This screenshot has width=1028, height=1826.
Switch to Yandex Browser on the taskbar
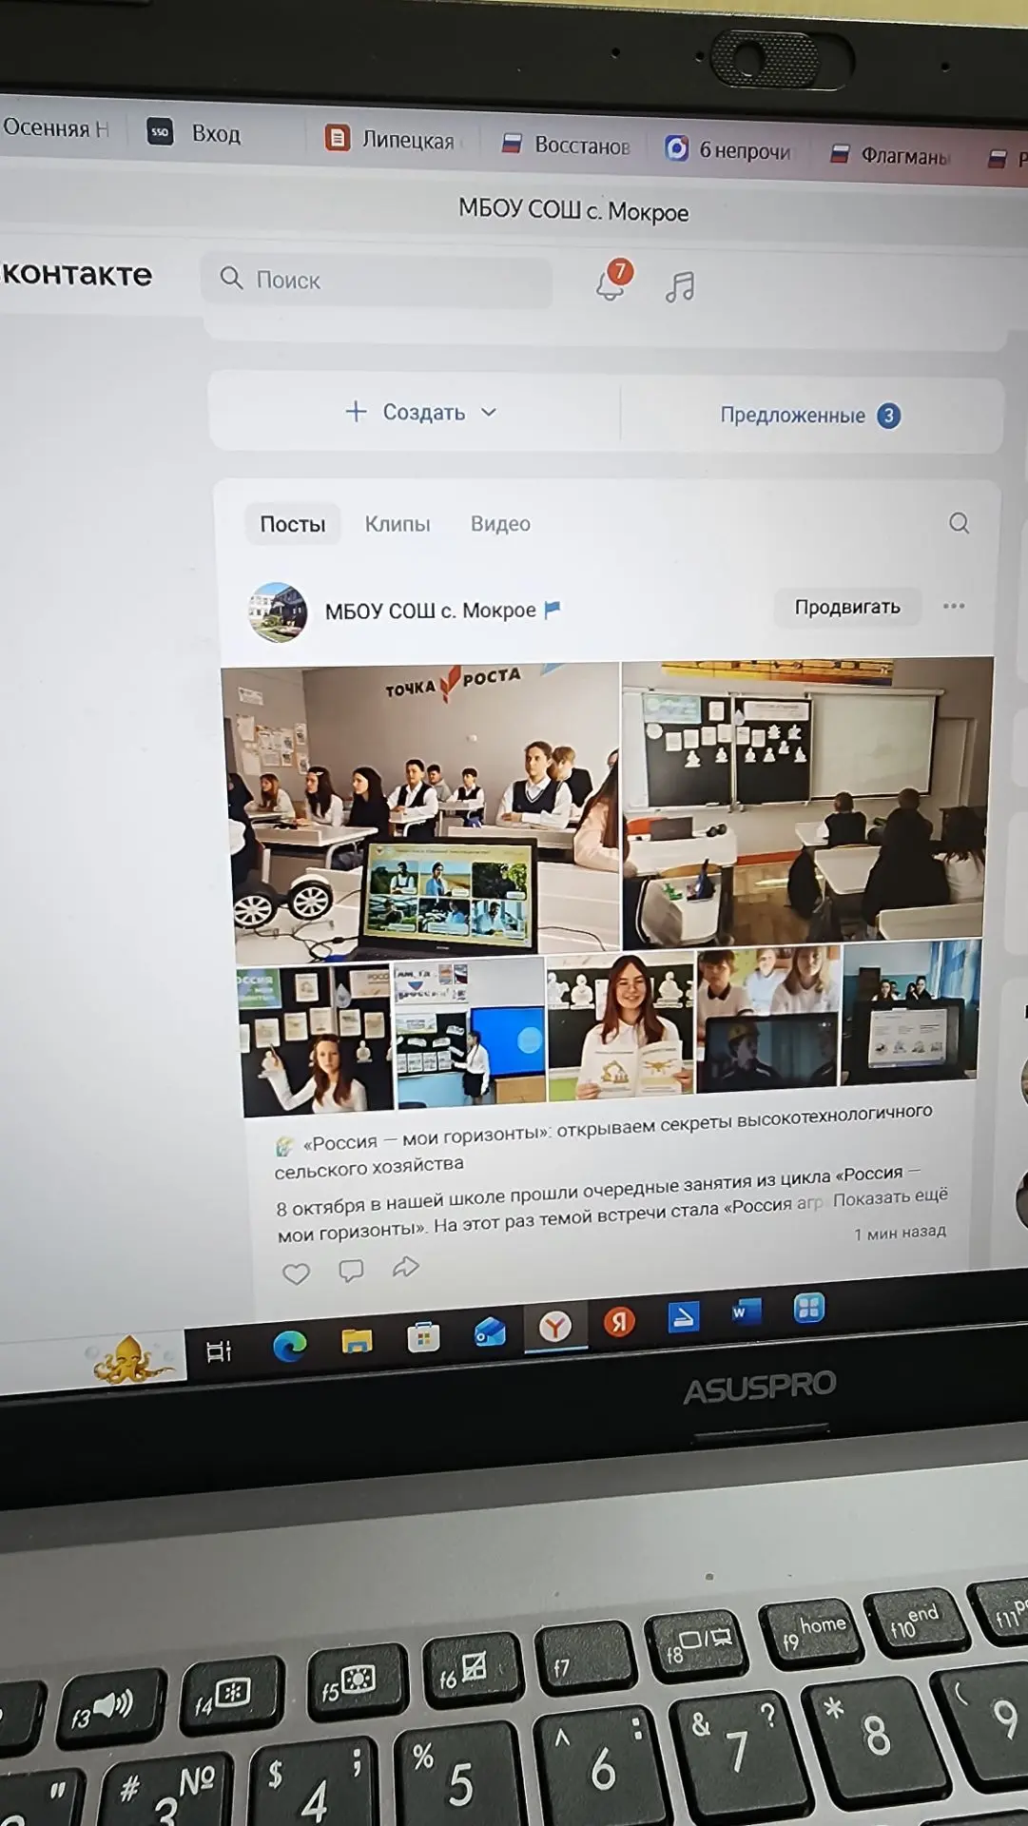tap(554, 1326)
